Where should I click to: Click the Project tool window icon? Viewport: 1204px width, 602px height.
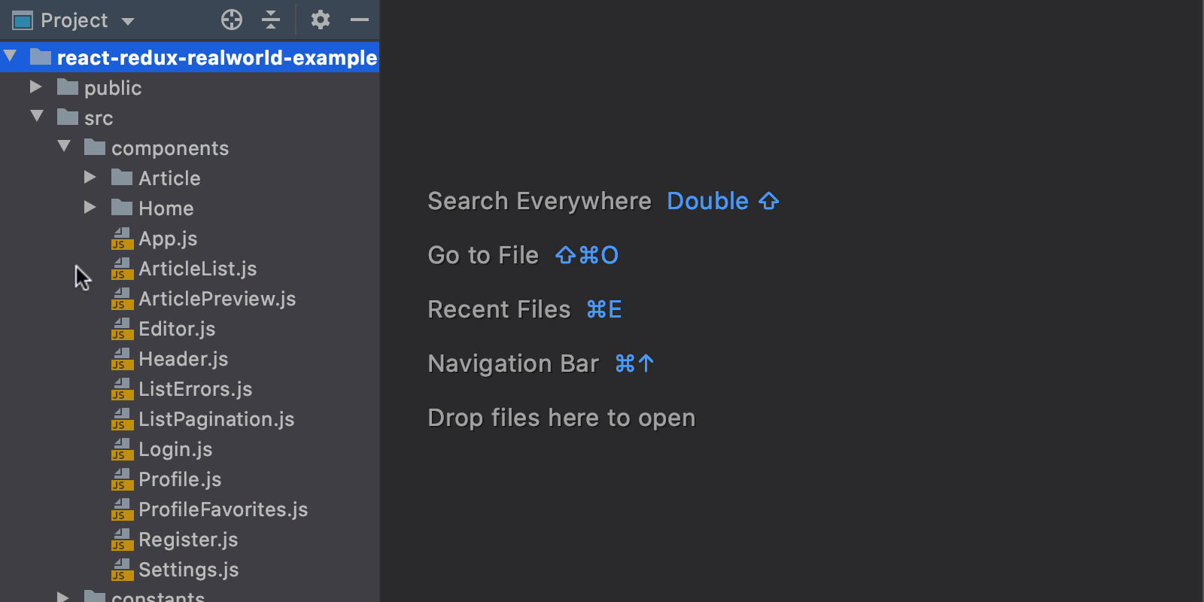[23, 20]
